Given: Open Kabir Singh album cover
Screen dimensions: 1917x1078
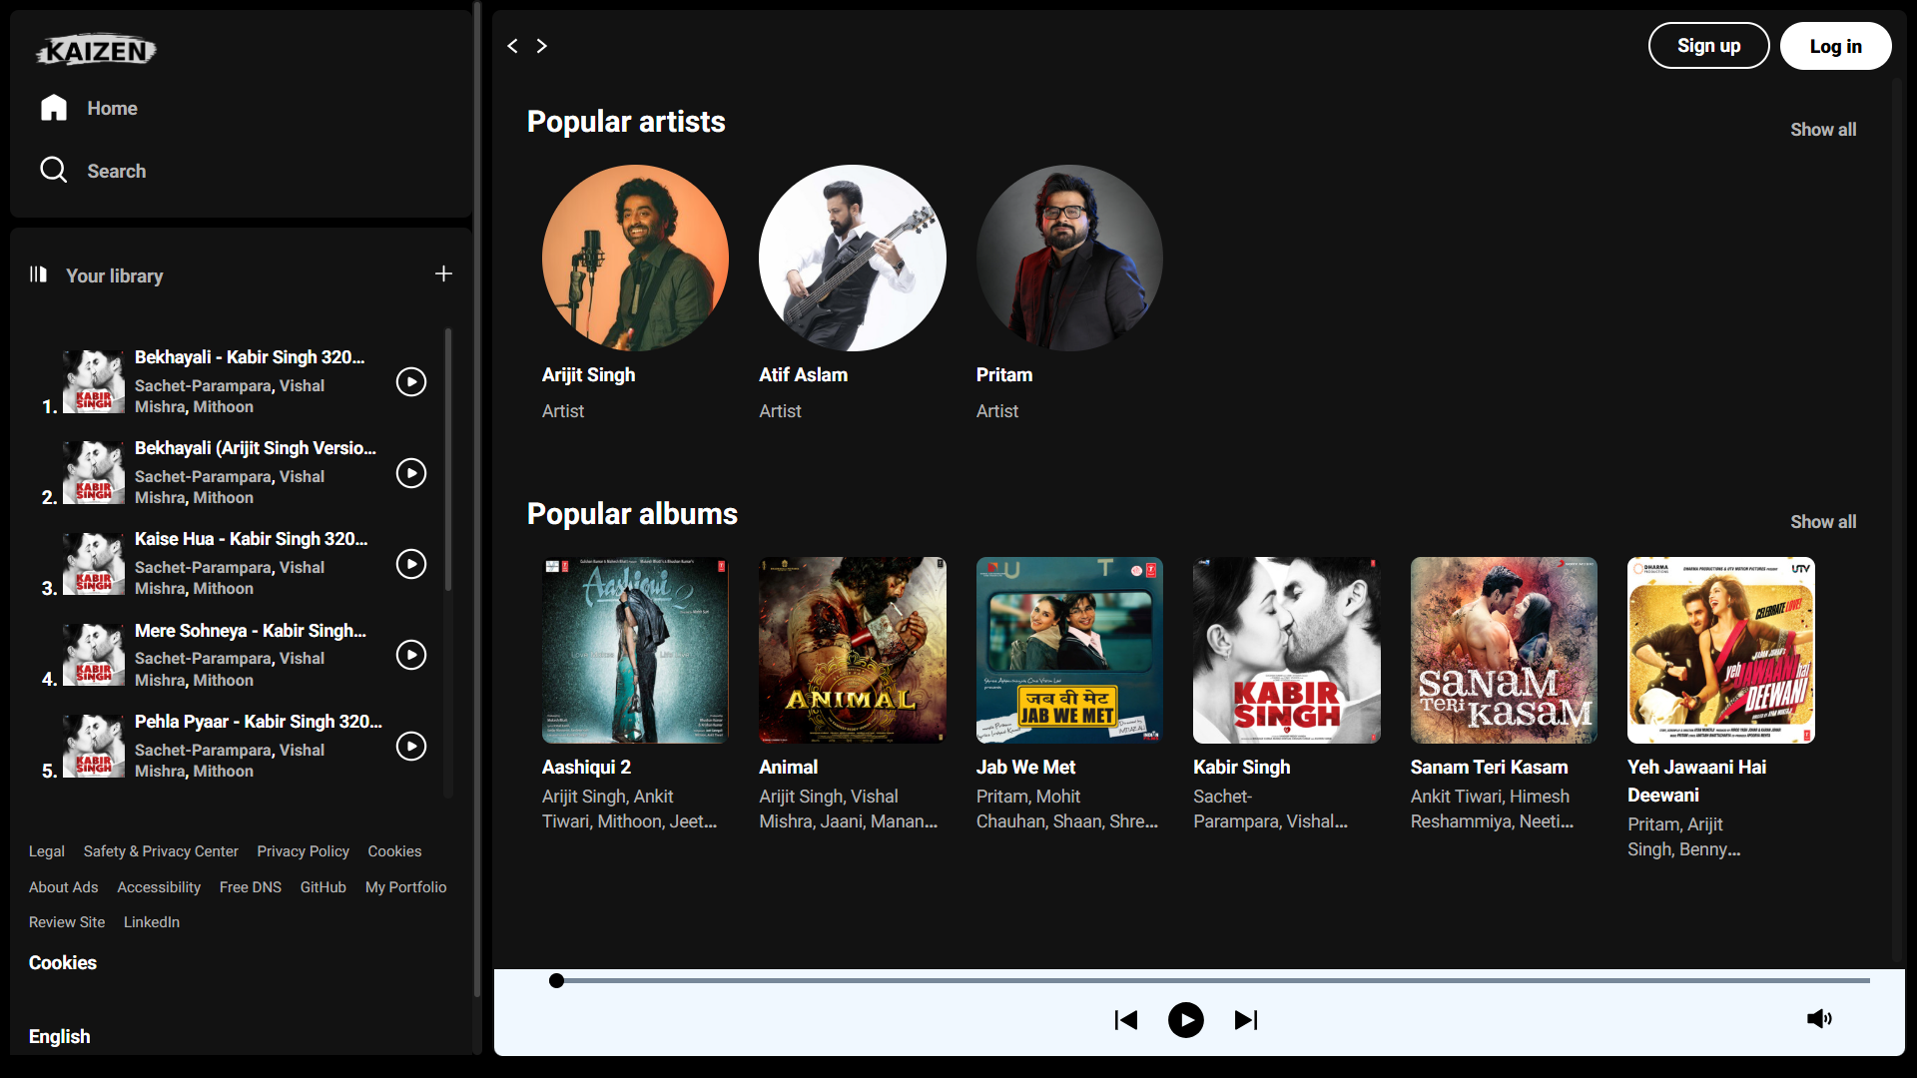Looking at the screenshot, I should (1287, 650).
